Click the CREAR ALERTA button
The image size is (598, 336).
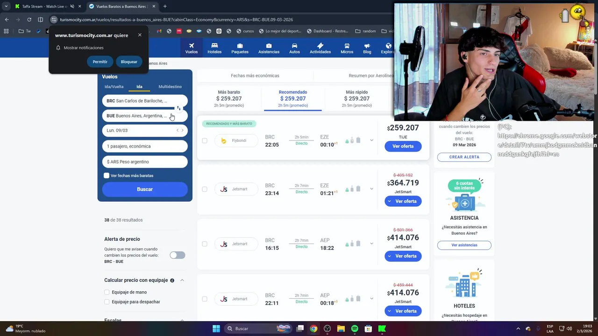(464, 157)
